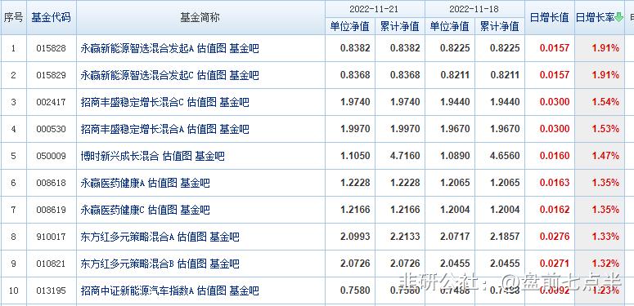Open 基金吧 for fund 015828

[245, 48]
